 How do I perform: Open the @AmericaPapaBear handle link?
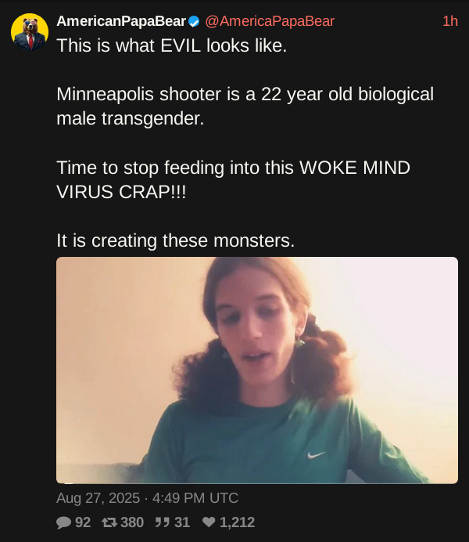270,21
